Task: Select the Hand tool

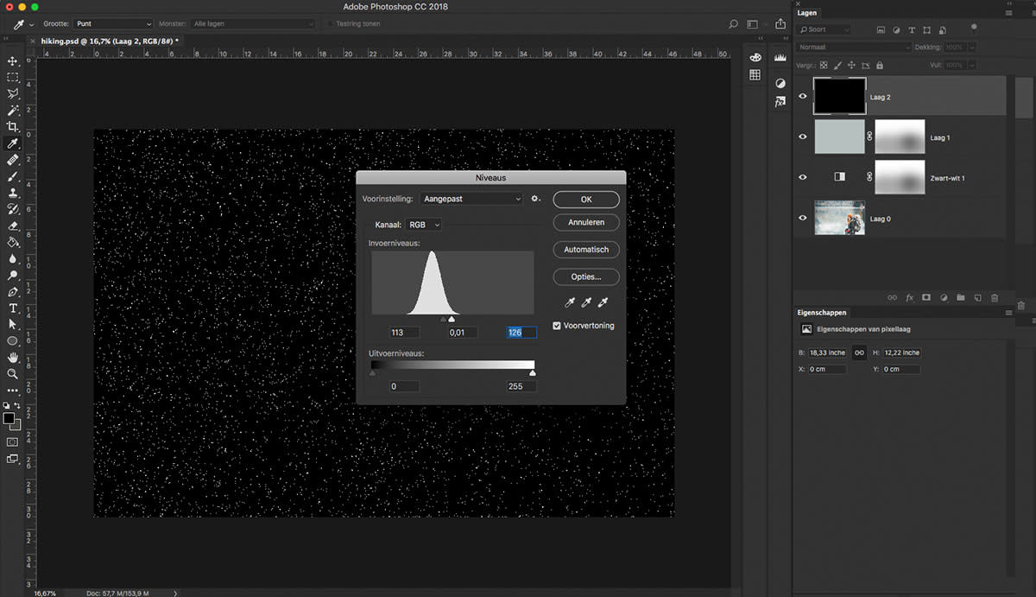Action: pos(13,358)
